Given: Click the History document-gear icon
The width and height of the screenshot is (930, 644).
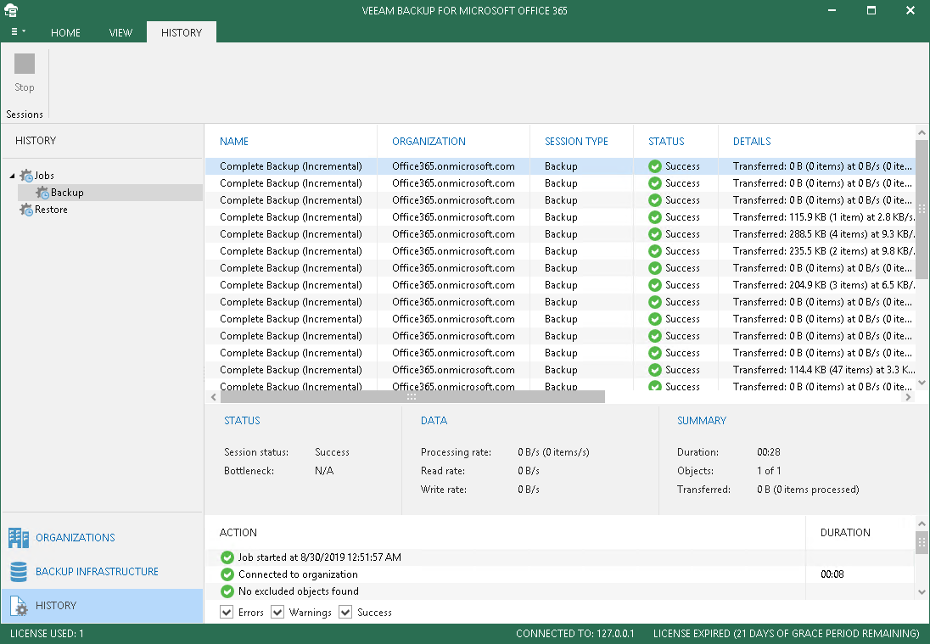Looking at the screenshot, I should (x=19, y=606).
